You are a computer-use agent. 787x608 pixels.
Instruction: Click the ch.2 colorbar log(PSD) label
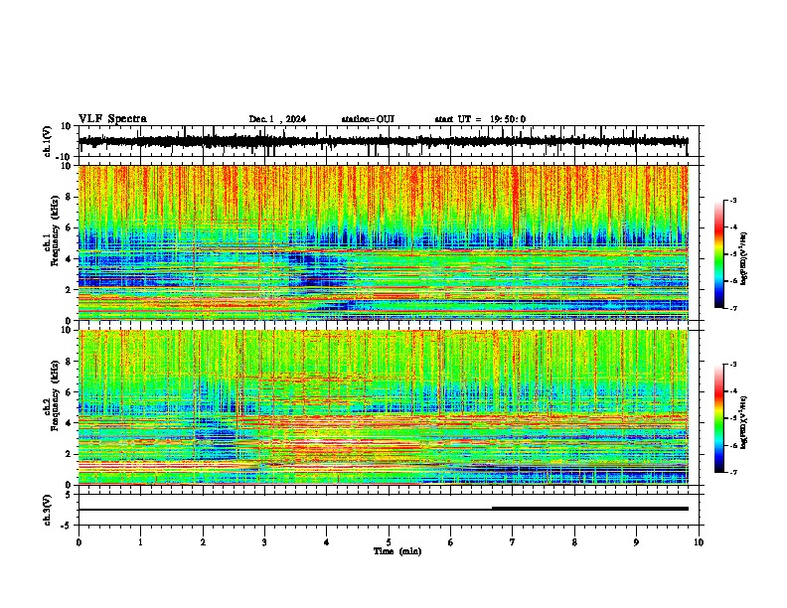pyautogui.click(x=743, y=422)
